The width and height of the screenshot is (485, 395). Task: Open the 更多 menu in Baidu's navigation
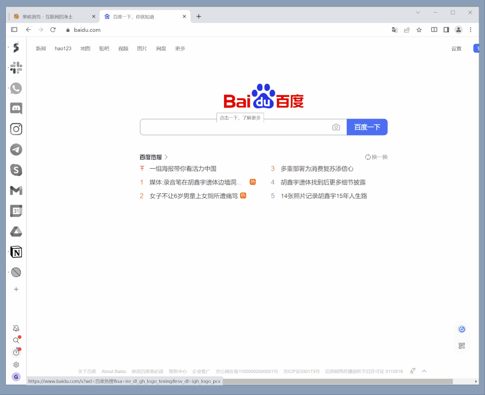180,48
